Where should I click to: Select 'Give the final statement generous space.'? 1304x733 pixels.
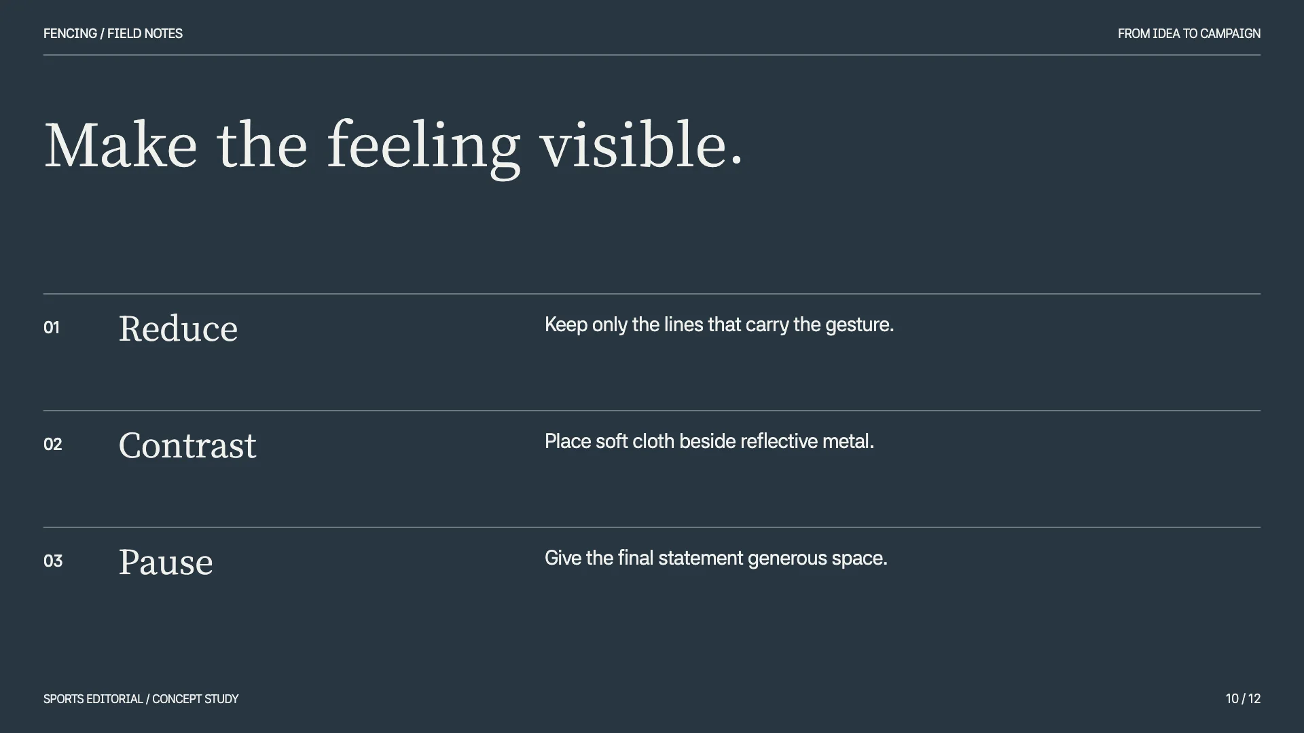pos(716,559)
